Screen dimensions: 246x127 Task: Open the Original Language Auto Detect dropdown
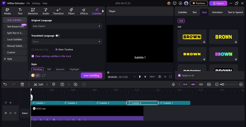coord(67,26)
